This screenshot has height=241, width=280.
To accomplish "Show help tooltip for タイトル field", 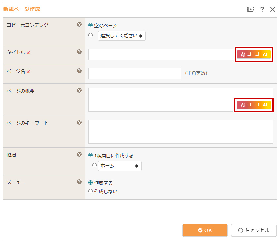I will 79,52.
